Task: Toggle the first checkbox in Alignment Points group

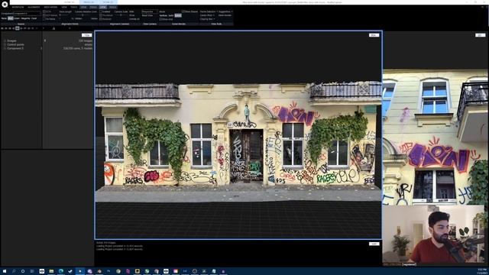Action: [44, 11]
